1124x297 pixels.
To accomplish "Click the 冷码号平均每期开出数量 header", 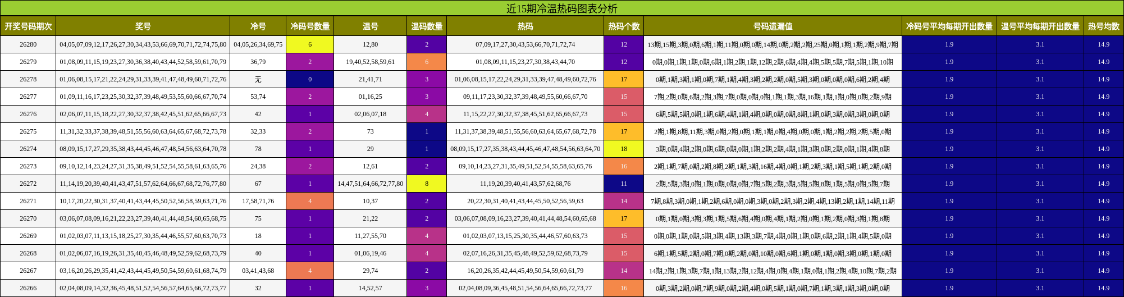I will 949,26.
